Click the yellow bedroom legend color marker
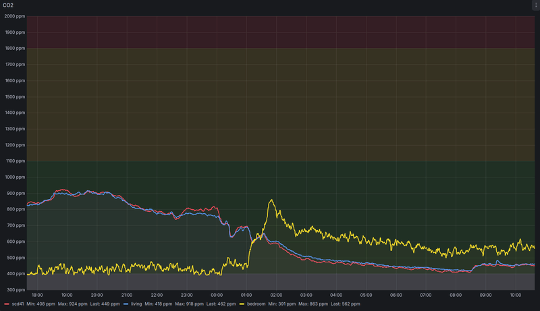Image resolution: width=540 pixels, height=311 pixels. [x=242, y=304]
